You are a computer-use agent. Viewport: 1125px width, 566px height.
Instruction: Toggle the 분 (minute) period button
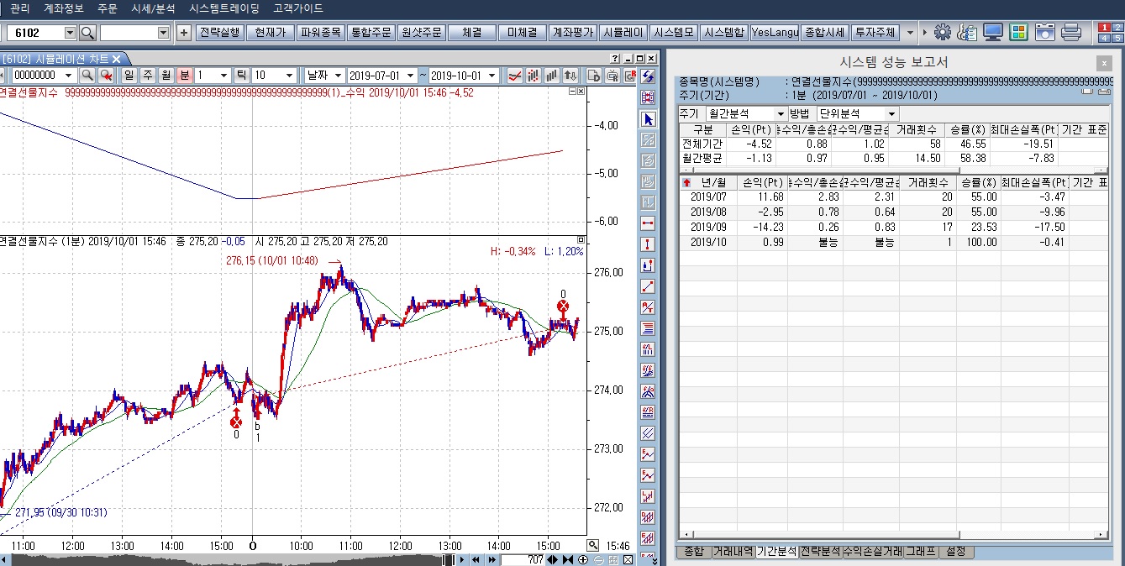coord(185,76)
